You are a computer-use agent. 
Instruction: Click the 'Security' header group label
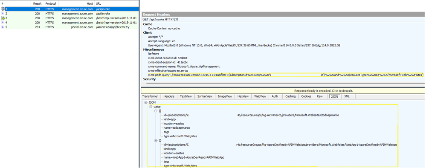point(149,79)
